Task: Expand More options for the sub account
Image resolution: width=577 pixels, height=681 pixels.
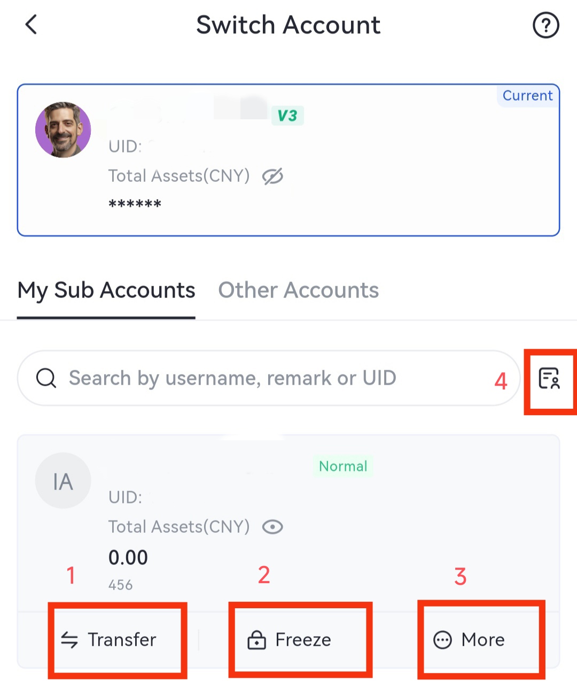Action: click(x=469, y=640)
